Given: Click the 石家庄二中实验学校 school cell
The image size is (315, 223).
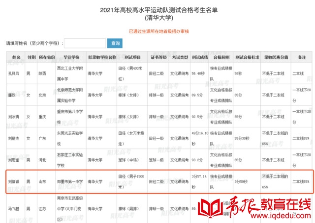Looking at the screenshot, I should 70,160.
